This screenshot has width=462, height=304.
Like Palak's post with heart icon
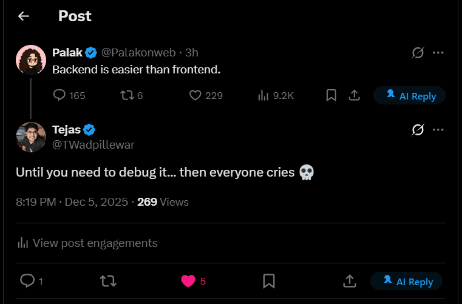tap(195, 95)
